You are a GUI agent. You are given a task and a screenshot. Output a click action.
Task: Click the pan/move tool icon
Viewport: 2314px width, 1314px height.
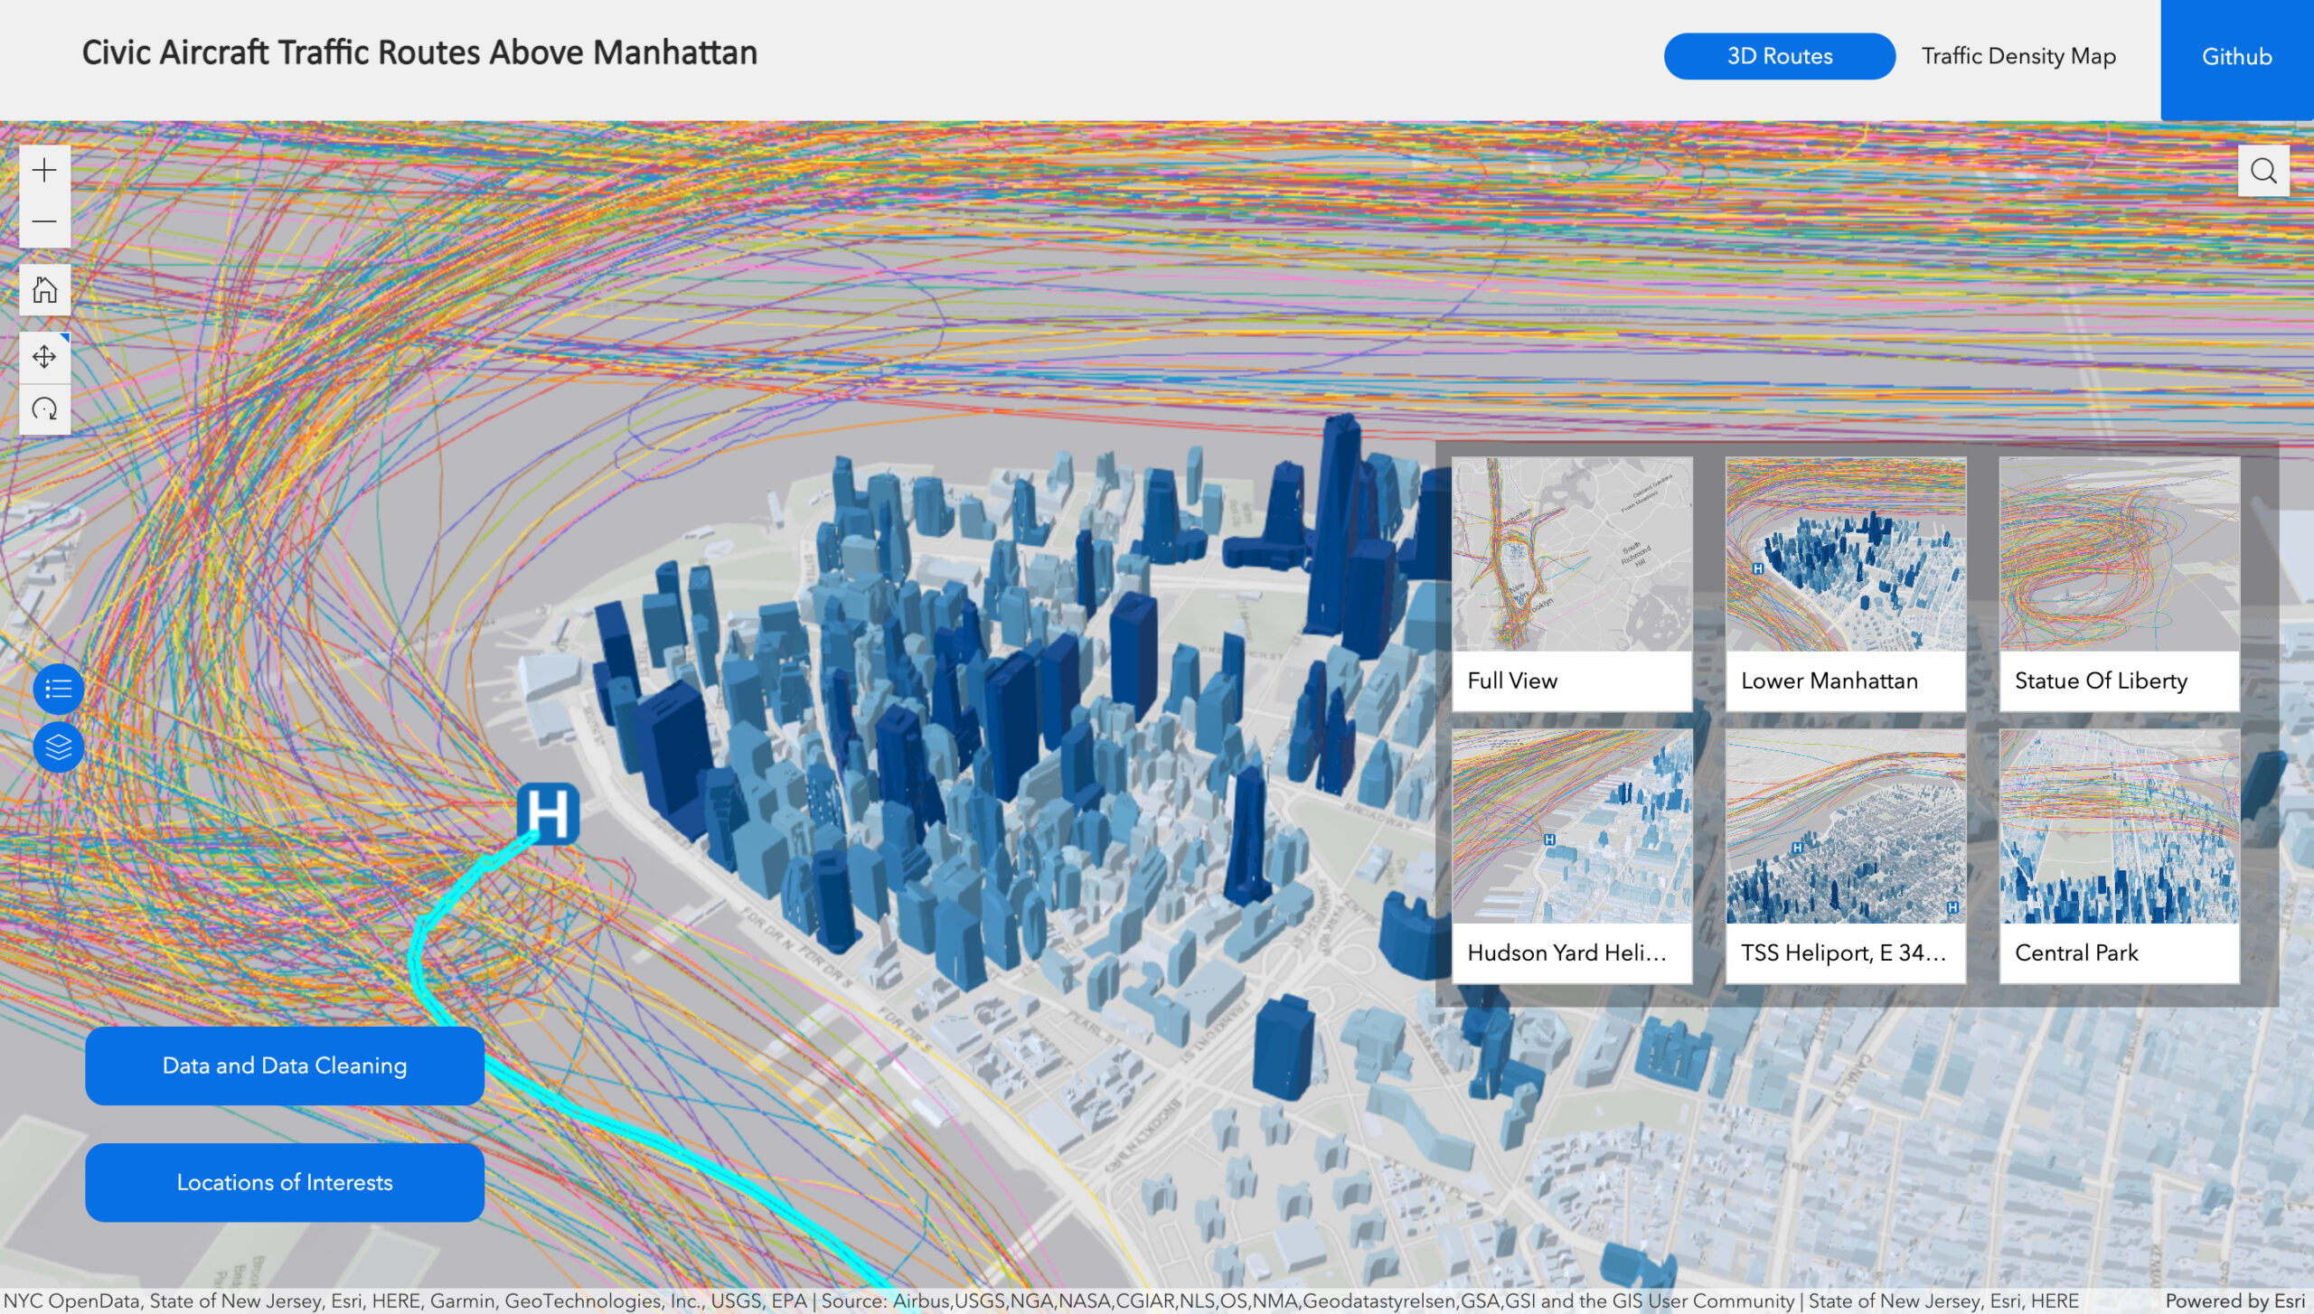point(42,354)
